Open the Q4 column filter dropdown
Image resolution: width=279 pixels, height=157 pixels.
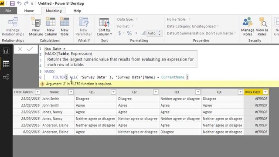(x=240, y=92)
